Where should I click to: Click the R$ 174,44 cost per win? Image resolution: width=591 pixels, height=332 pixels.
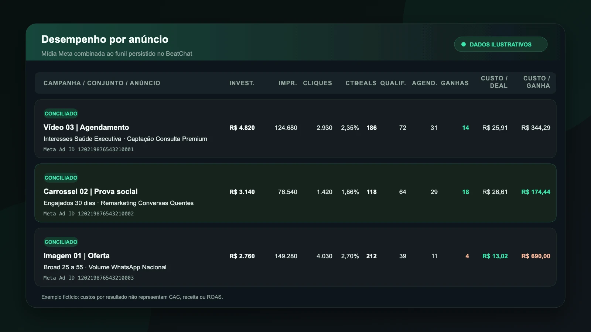click(x=536, y=192)
